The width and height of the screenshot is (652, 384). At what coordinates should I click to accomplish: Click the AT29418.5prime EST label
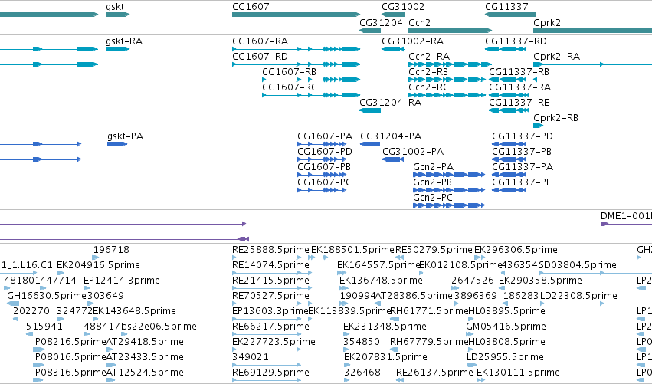click(x=145, y=342)
